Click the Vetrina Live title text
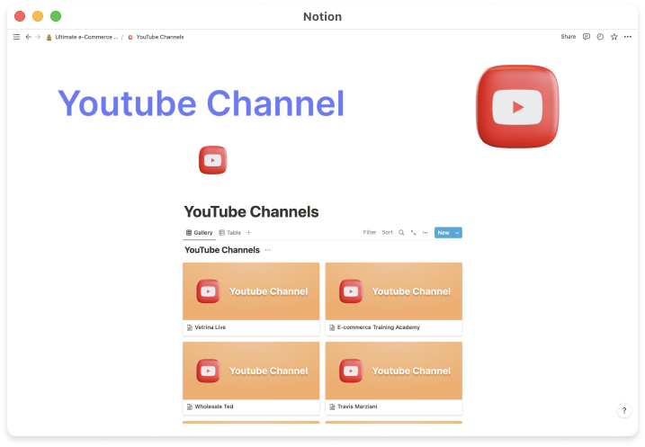 point(211,327)
